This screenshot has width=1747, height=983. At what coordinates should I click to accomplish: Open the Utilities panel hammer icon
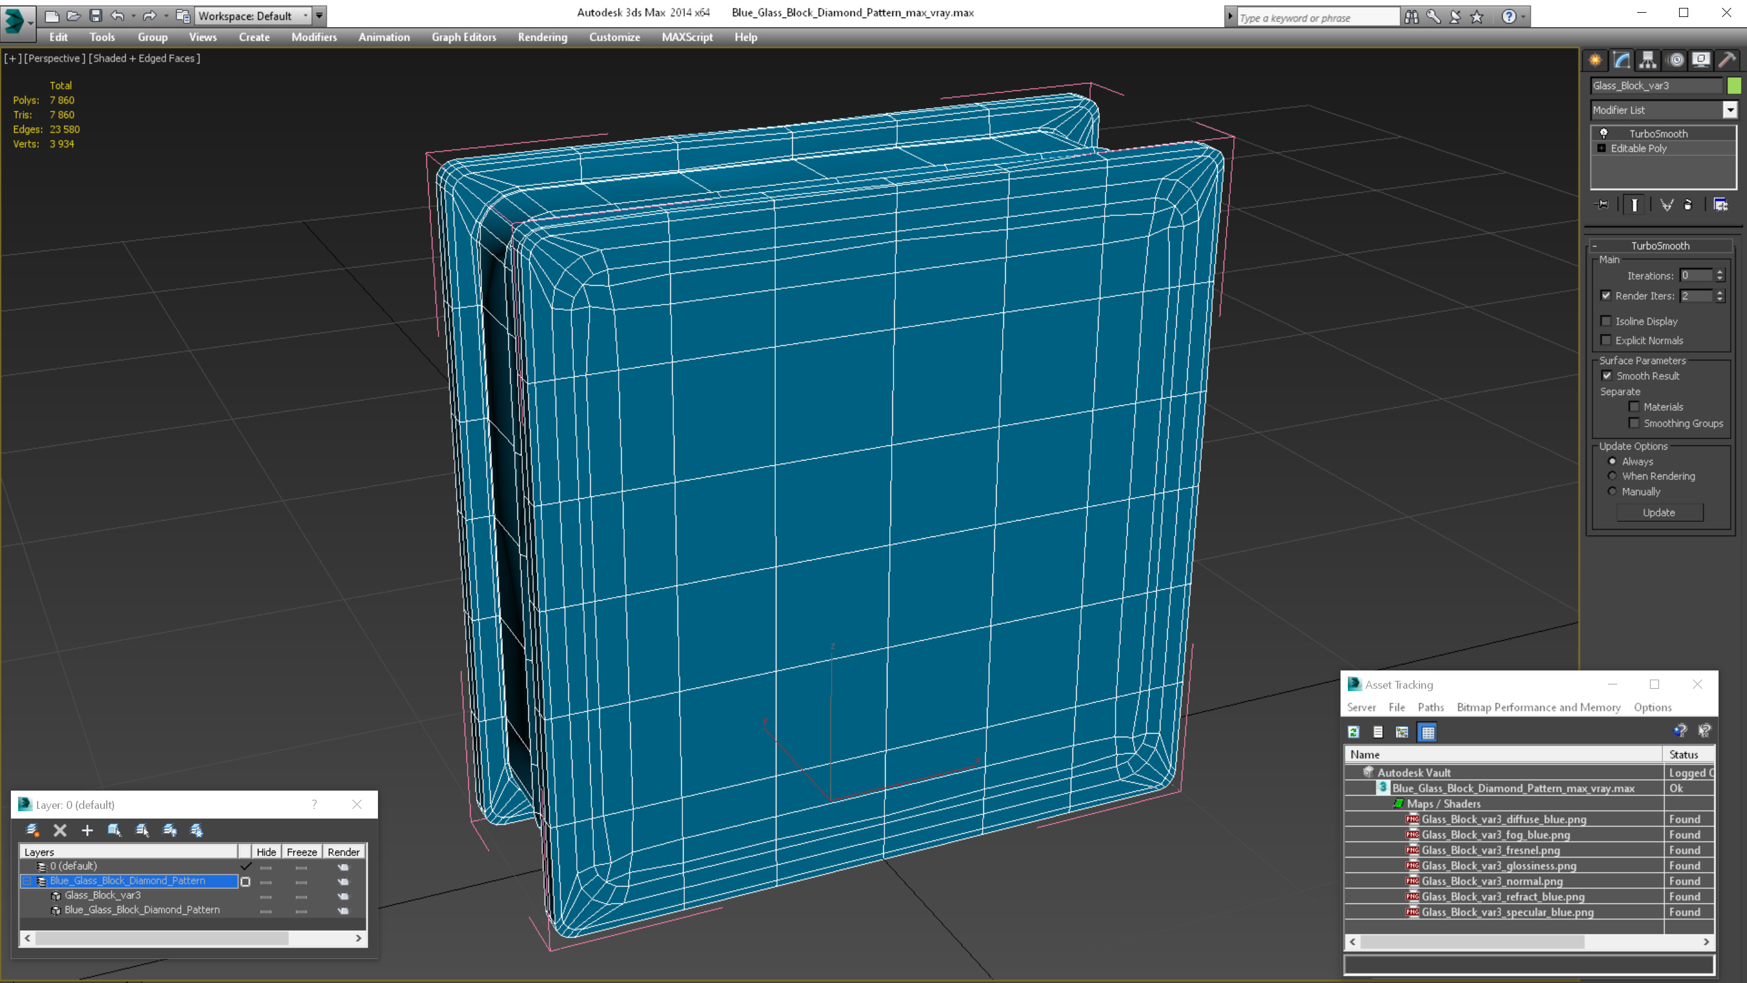click(1728, 61)
